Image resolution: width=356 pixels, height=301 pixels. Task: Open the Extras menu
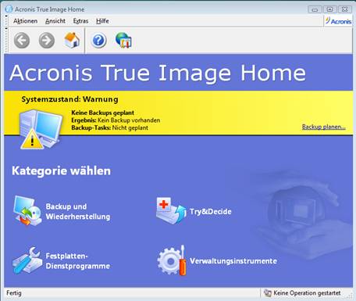(80, 21)
